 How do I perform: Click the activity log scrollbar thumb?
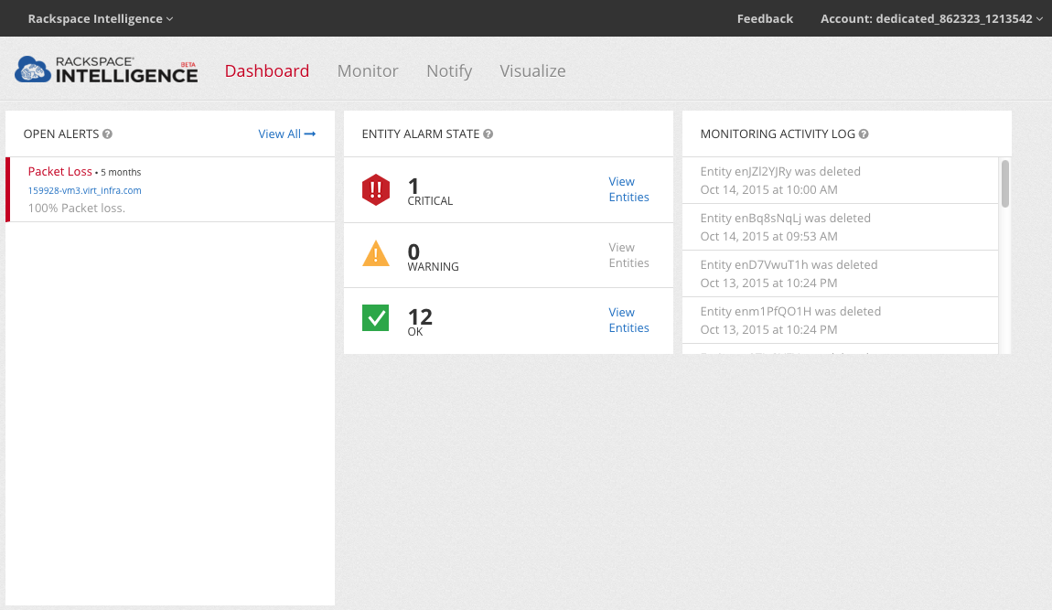tap(1005, 184)
